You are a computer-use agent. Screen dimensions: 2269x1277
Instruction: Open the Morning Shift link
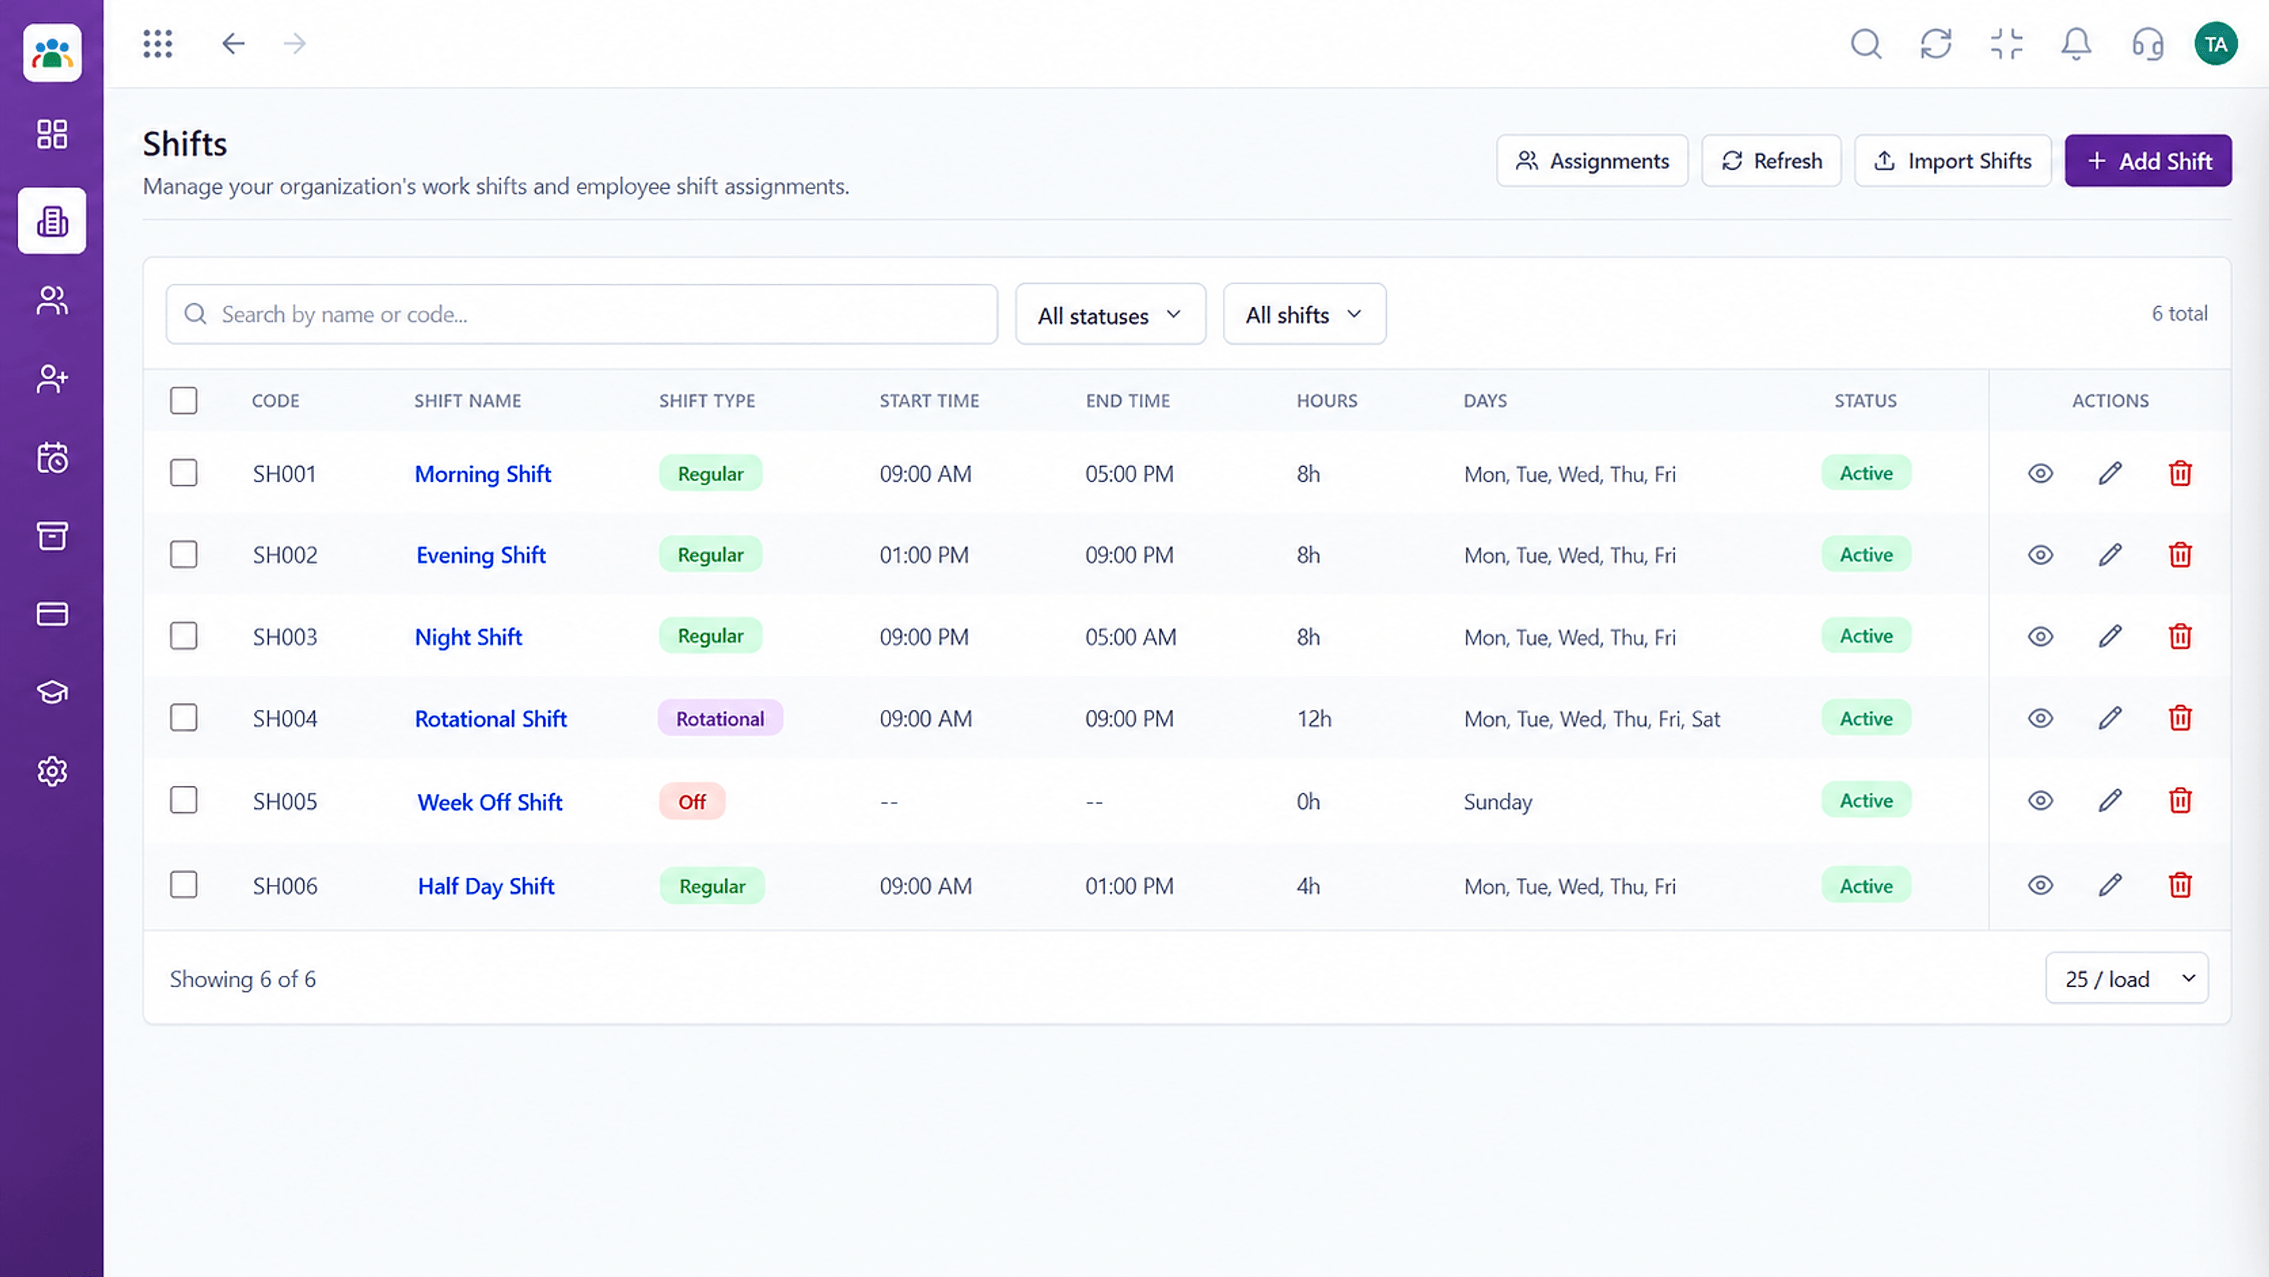click(x=482, y=474)
